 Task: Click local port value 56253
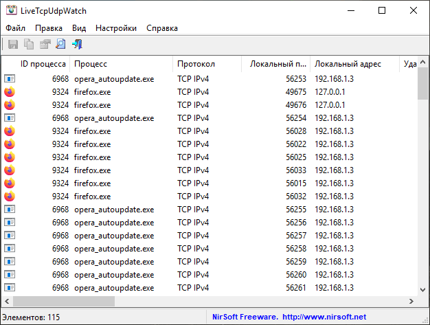point(296,79)
